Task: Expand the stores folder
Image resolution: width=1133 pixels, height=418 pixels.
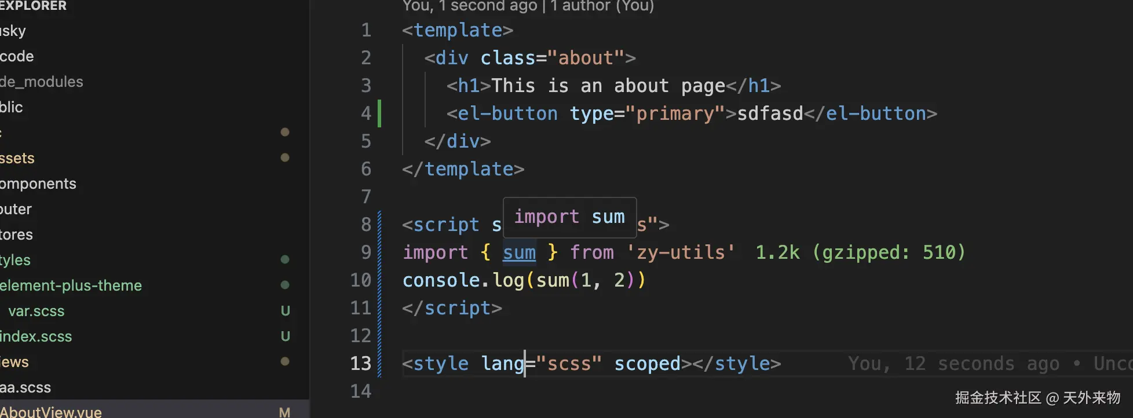Action: click(x=16, y=234)
